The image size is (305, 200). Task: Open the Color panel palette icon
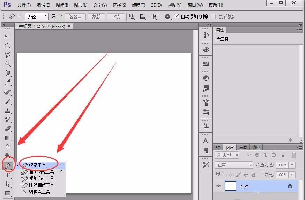tap(206, 50)
